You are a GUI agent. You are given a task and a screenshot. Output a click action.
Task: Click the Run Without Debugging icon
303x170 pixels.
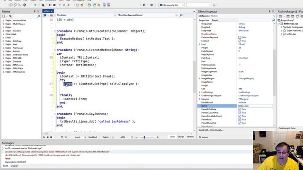[x=43, y=5]
